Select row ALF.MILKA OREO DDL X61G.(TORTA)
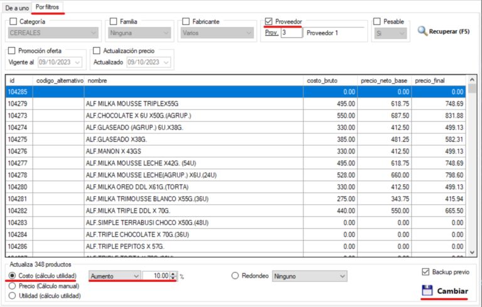The width and height of the screenshot is (482, 307). pos(235,187)
